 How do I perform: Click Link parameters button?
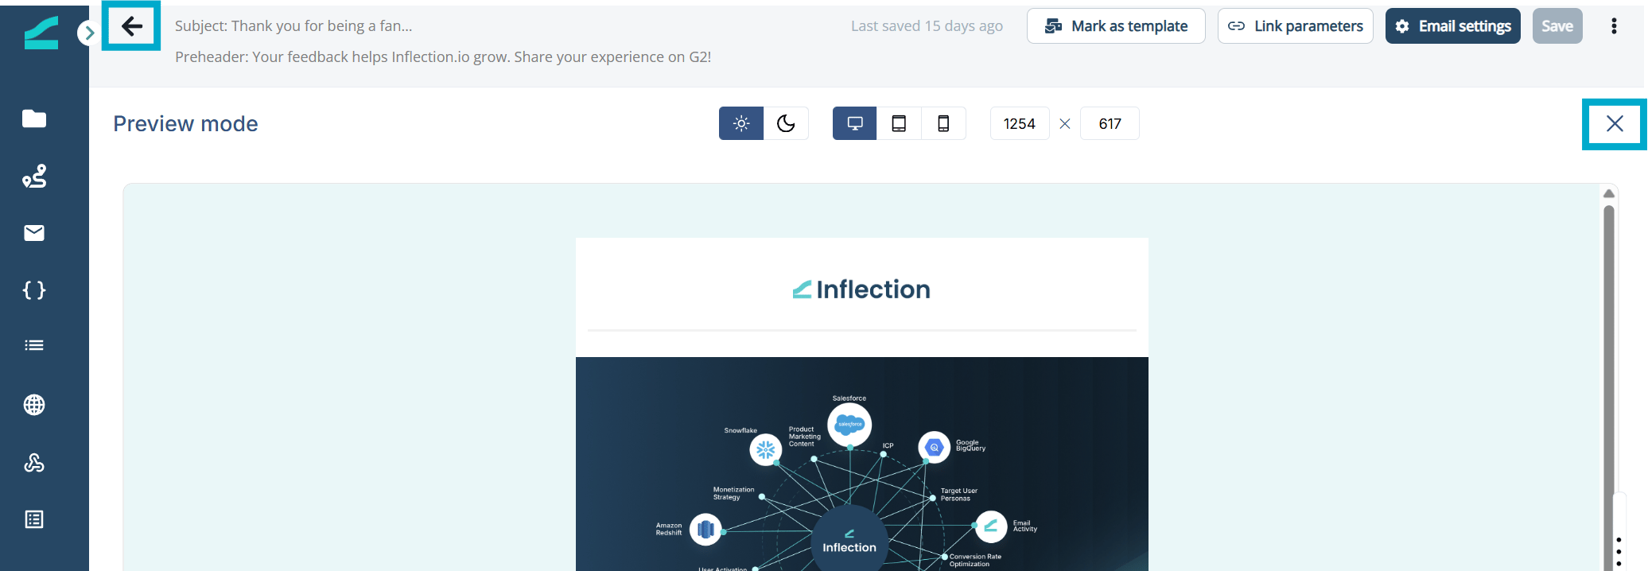pos(1295,26)
